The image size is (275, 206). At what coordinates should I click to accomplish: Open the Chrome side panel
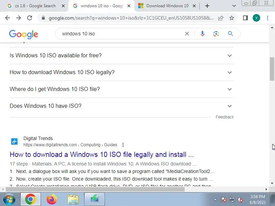pos(245,18)
